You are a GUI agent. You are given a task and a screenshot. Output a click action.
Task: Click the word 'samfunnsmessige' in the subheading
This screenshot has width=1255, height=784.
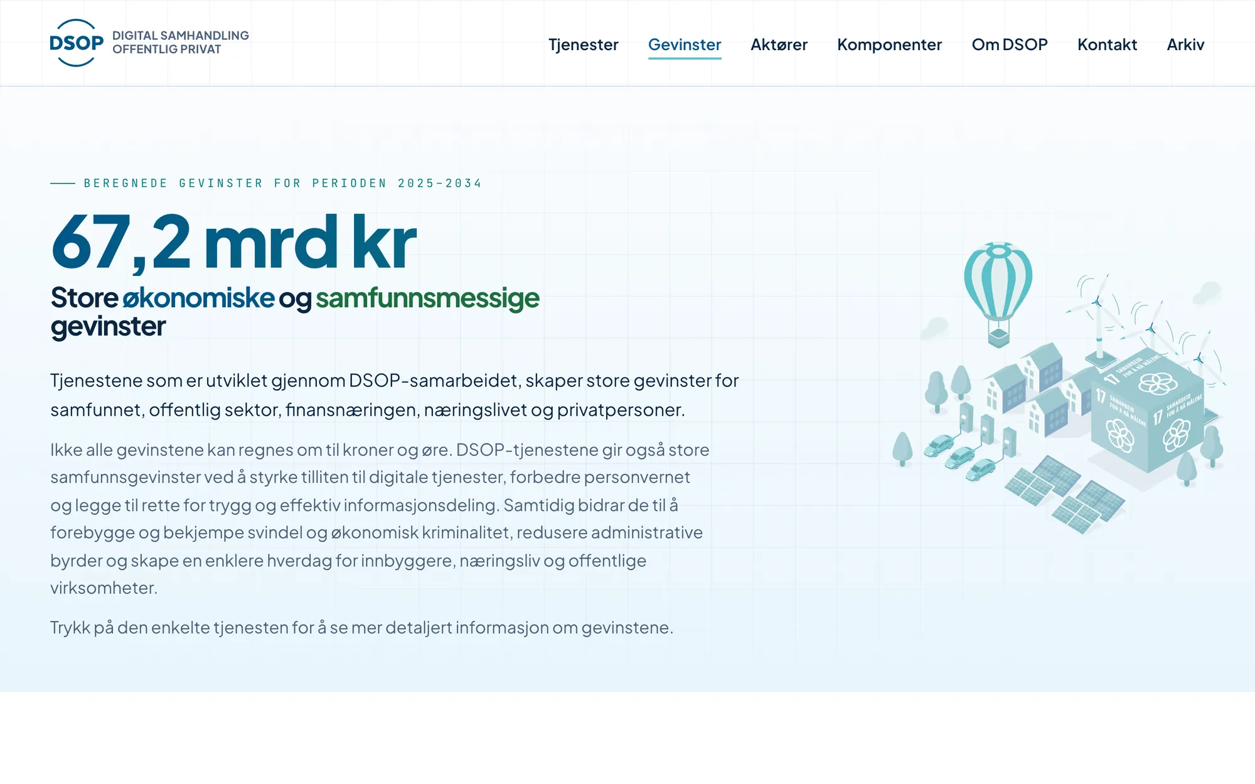click(x=427, y=298)
